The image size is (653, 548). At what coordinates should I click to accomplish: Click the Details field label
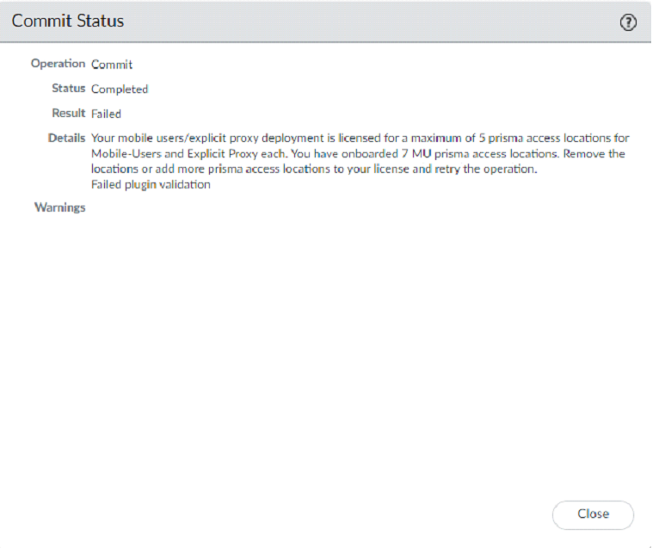66,138
